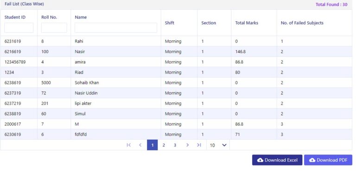
Task: Click the Shift column header
Action: (169, 23)
